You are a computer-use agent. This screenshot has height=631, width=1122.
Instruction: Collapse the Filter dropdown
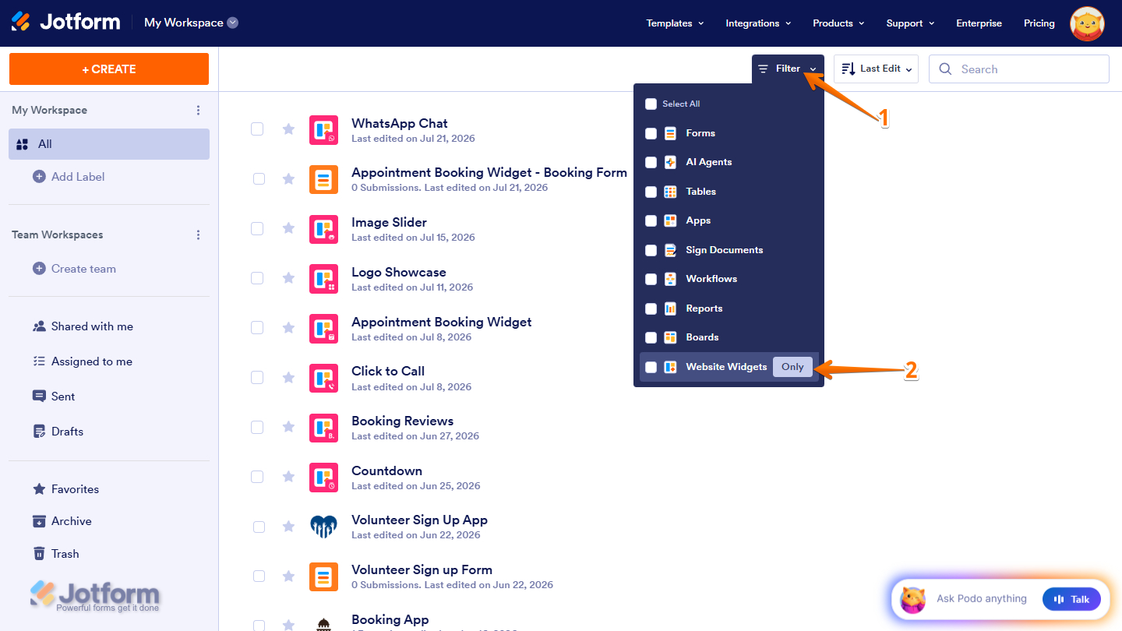[788, 69]
